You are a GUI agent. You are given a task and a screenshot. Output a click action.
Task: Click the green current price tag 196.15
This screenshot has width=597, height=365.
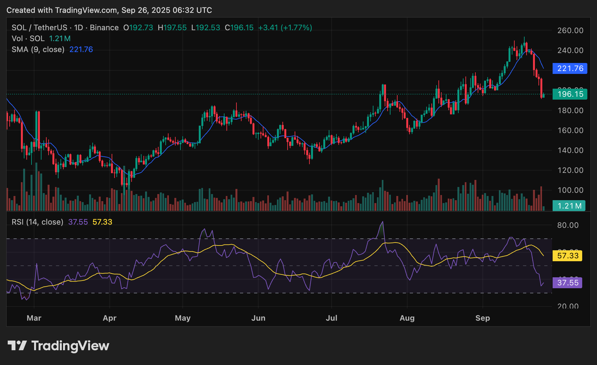pos(570,94)
